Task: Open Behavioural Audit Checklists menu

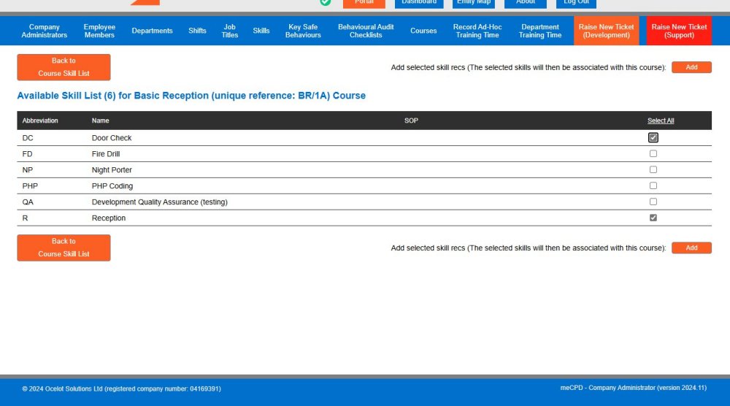Action: click(x=366, y=31)
